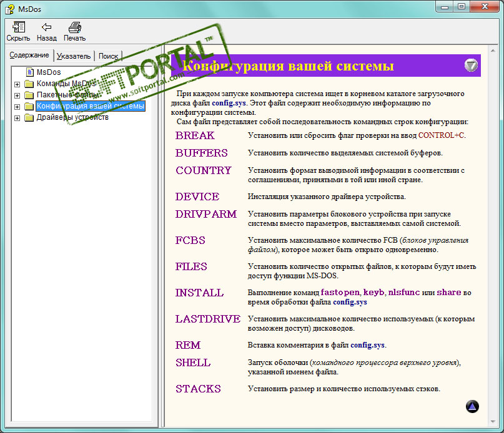Select the MsDos item in contents tree
504x433 pixels.
[49, 72]
